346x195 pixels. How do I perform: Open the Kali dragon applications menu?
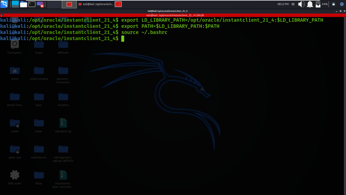[4, 4]
